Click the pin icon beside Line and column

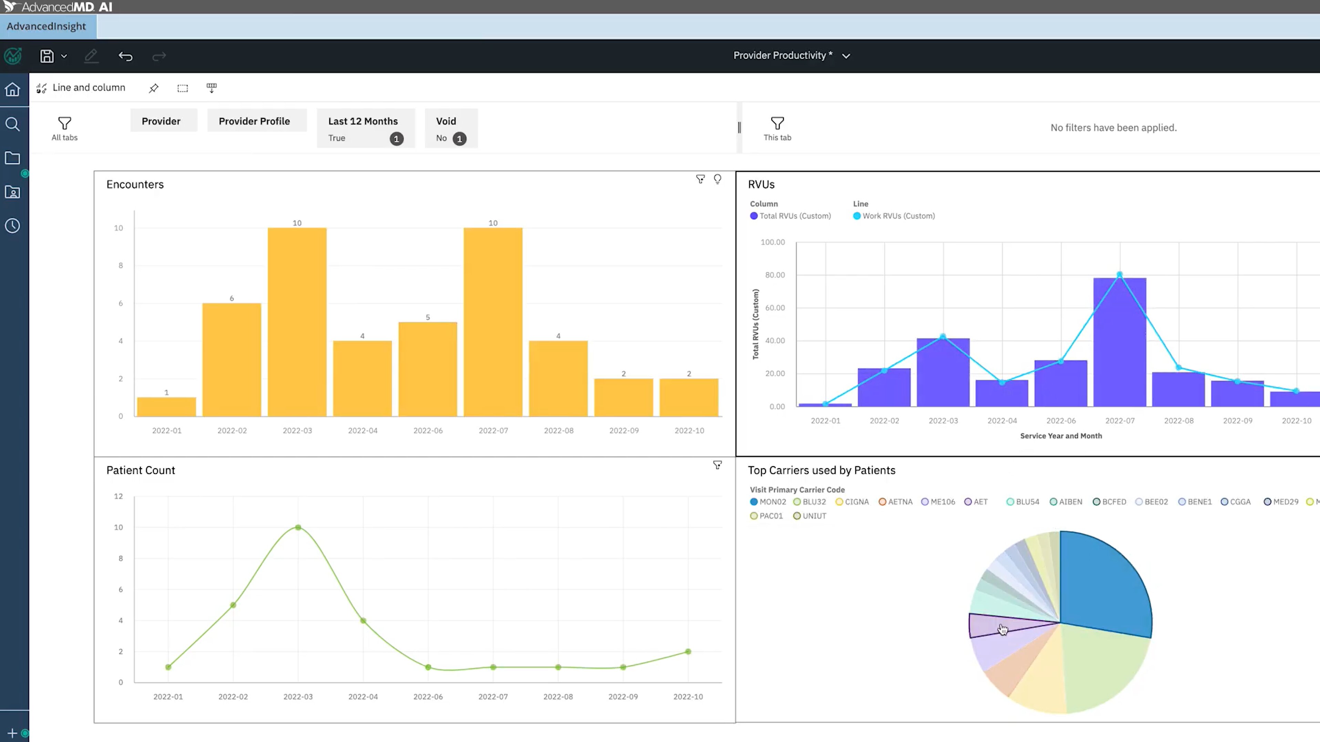(x=153, y=88)
